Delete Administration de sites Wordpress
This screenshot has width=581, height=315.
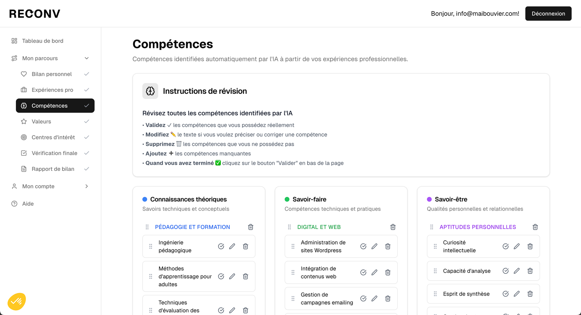coord(387,246)
